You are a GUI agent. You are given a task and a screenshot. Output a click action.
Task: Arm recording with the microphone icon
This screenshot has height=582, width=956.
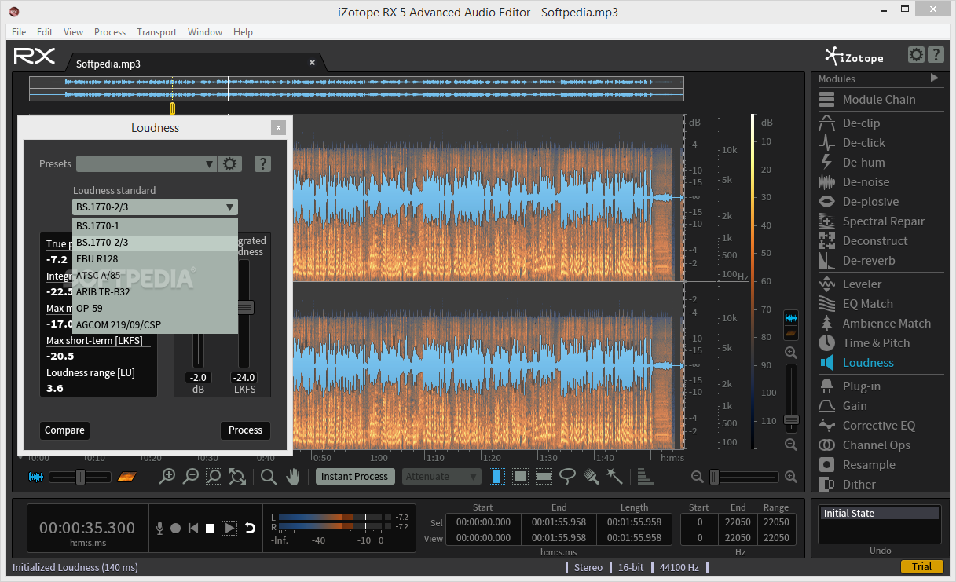(159, 529)
